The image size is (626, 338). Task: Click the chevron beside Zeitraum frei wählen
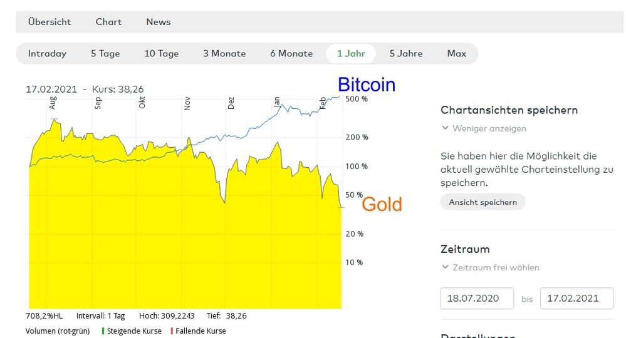click(x=445, y=267)
